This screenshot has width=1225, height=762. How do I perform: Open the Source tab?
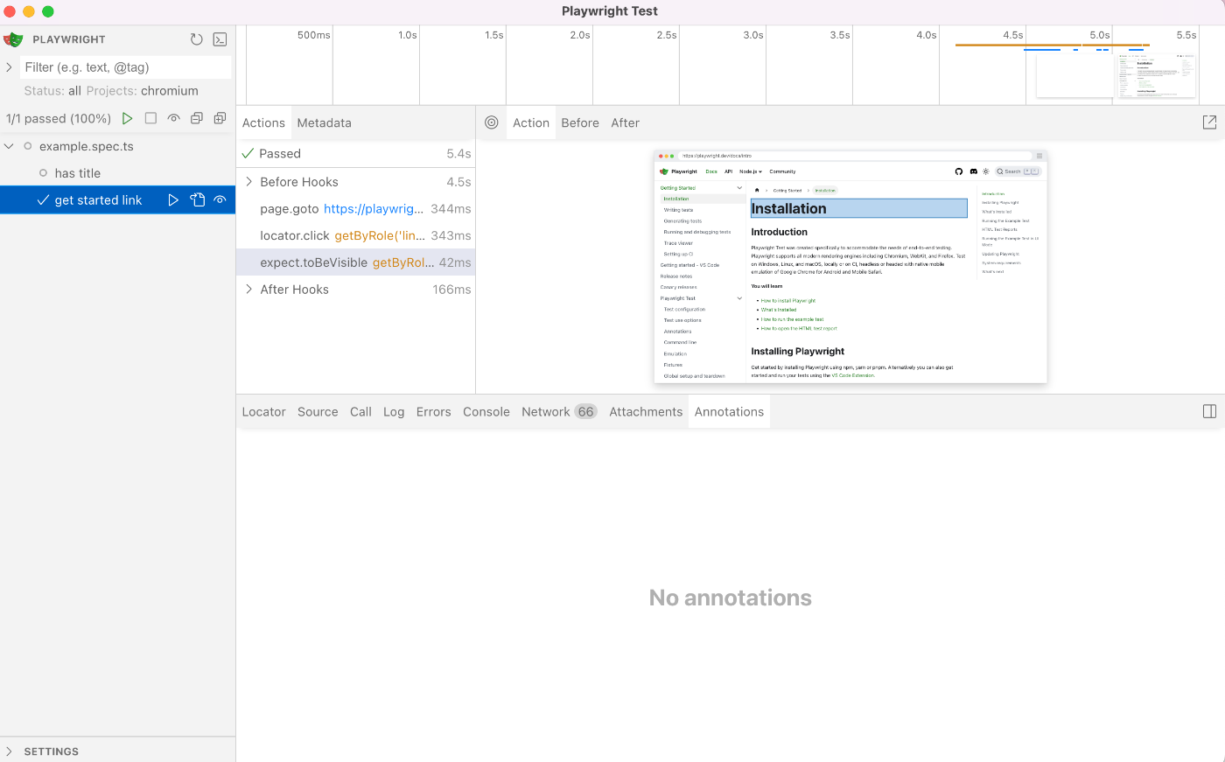point(318,412)
